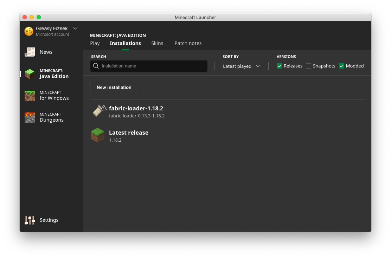
Task: Click the New installation button
Action: pyautogui.click(x=114, y=87)
